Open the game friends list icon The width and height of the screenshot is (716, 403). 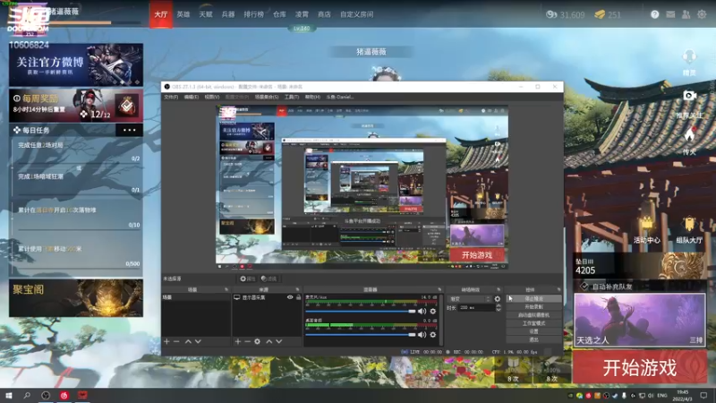click(x=686, y=14)
